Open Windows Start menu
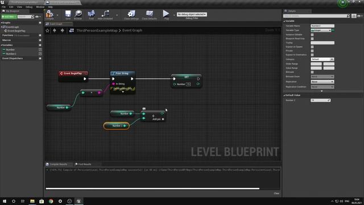This screenshot has height=205, width=364. click(x=5, y=201)
